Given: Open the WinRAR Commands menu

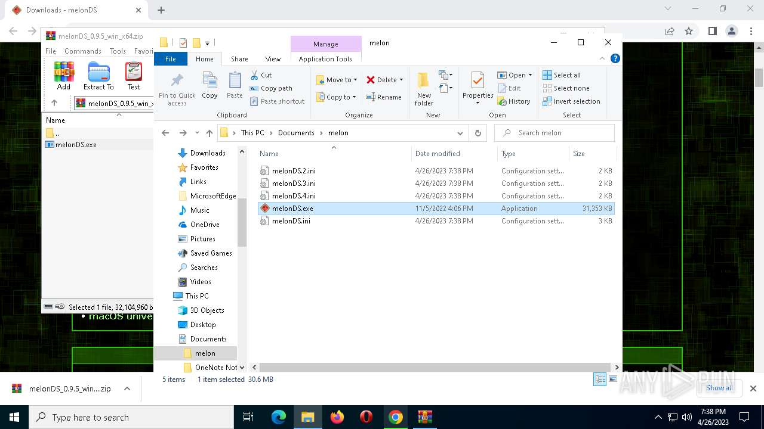Looking at the screenshot, I should point(83,51).
